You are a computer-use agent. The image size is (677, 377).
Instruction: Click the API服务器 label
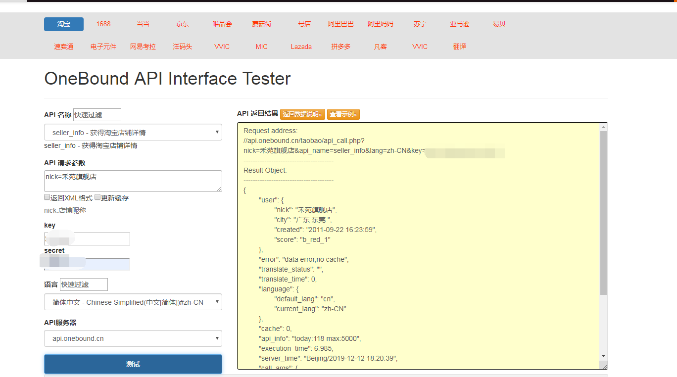pyautogui.click(x=60, y=323)
